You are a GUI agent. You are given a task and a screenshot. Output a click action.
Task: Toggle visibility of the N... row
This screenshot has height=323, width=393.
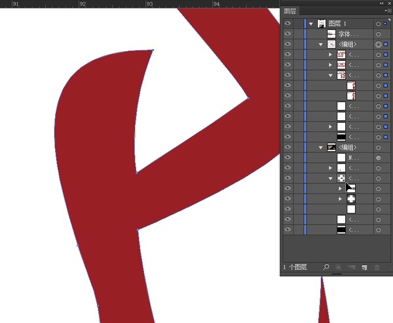point(288,157)
